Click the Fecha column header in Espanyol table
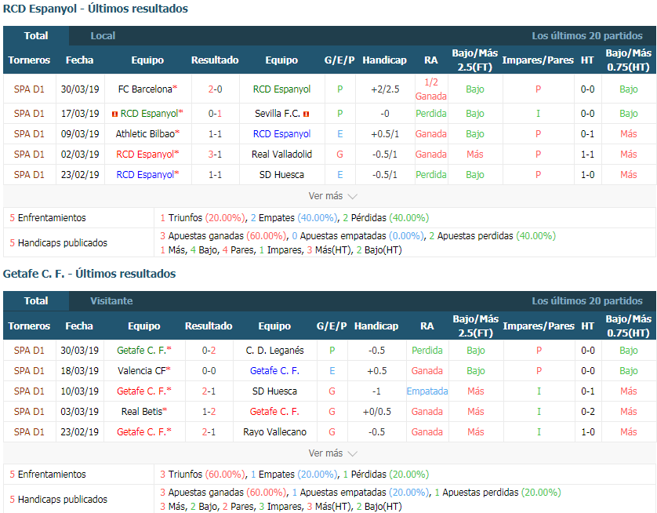The height and width of the screenshot is (513, 657). click(80, 60)
